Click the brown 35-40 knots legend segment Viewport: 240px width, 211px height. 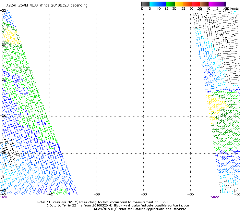pos(204,4)
